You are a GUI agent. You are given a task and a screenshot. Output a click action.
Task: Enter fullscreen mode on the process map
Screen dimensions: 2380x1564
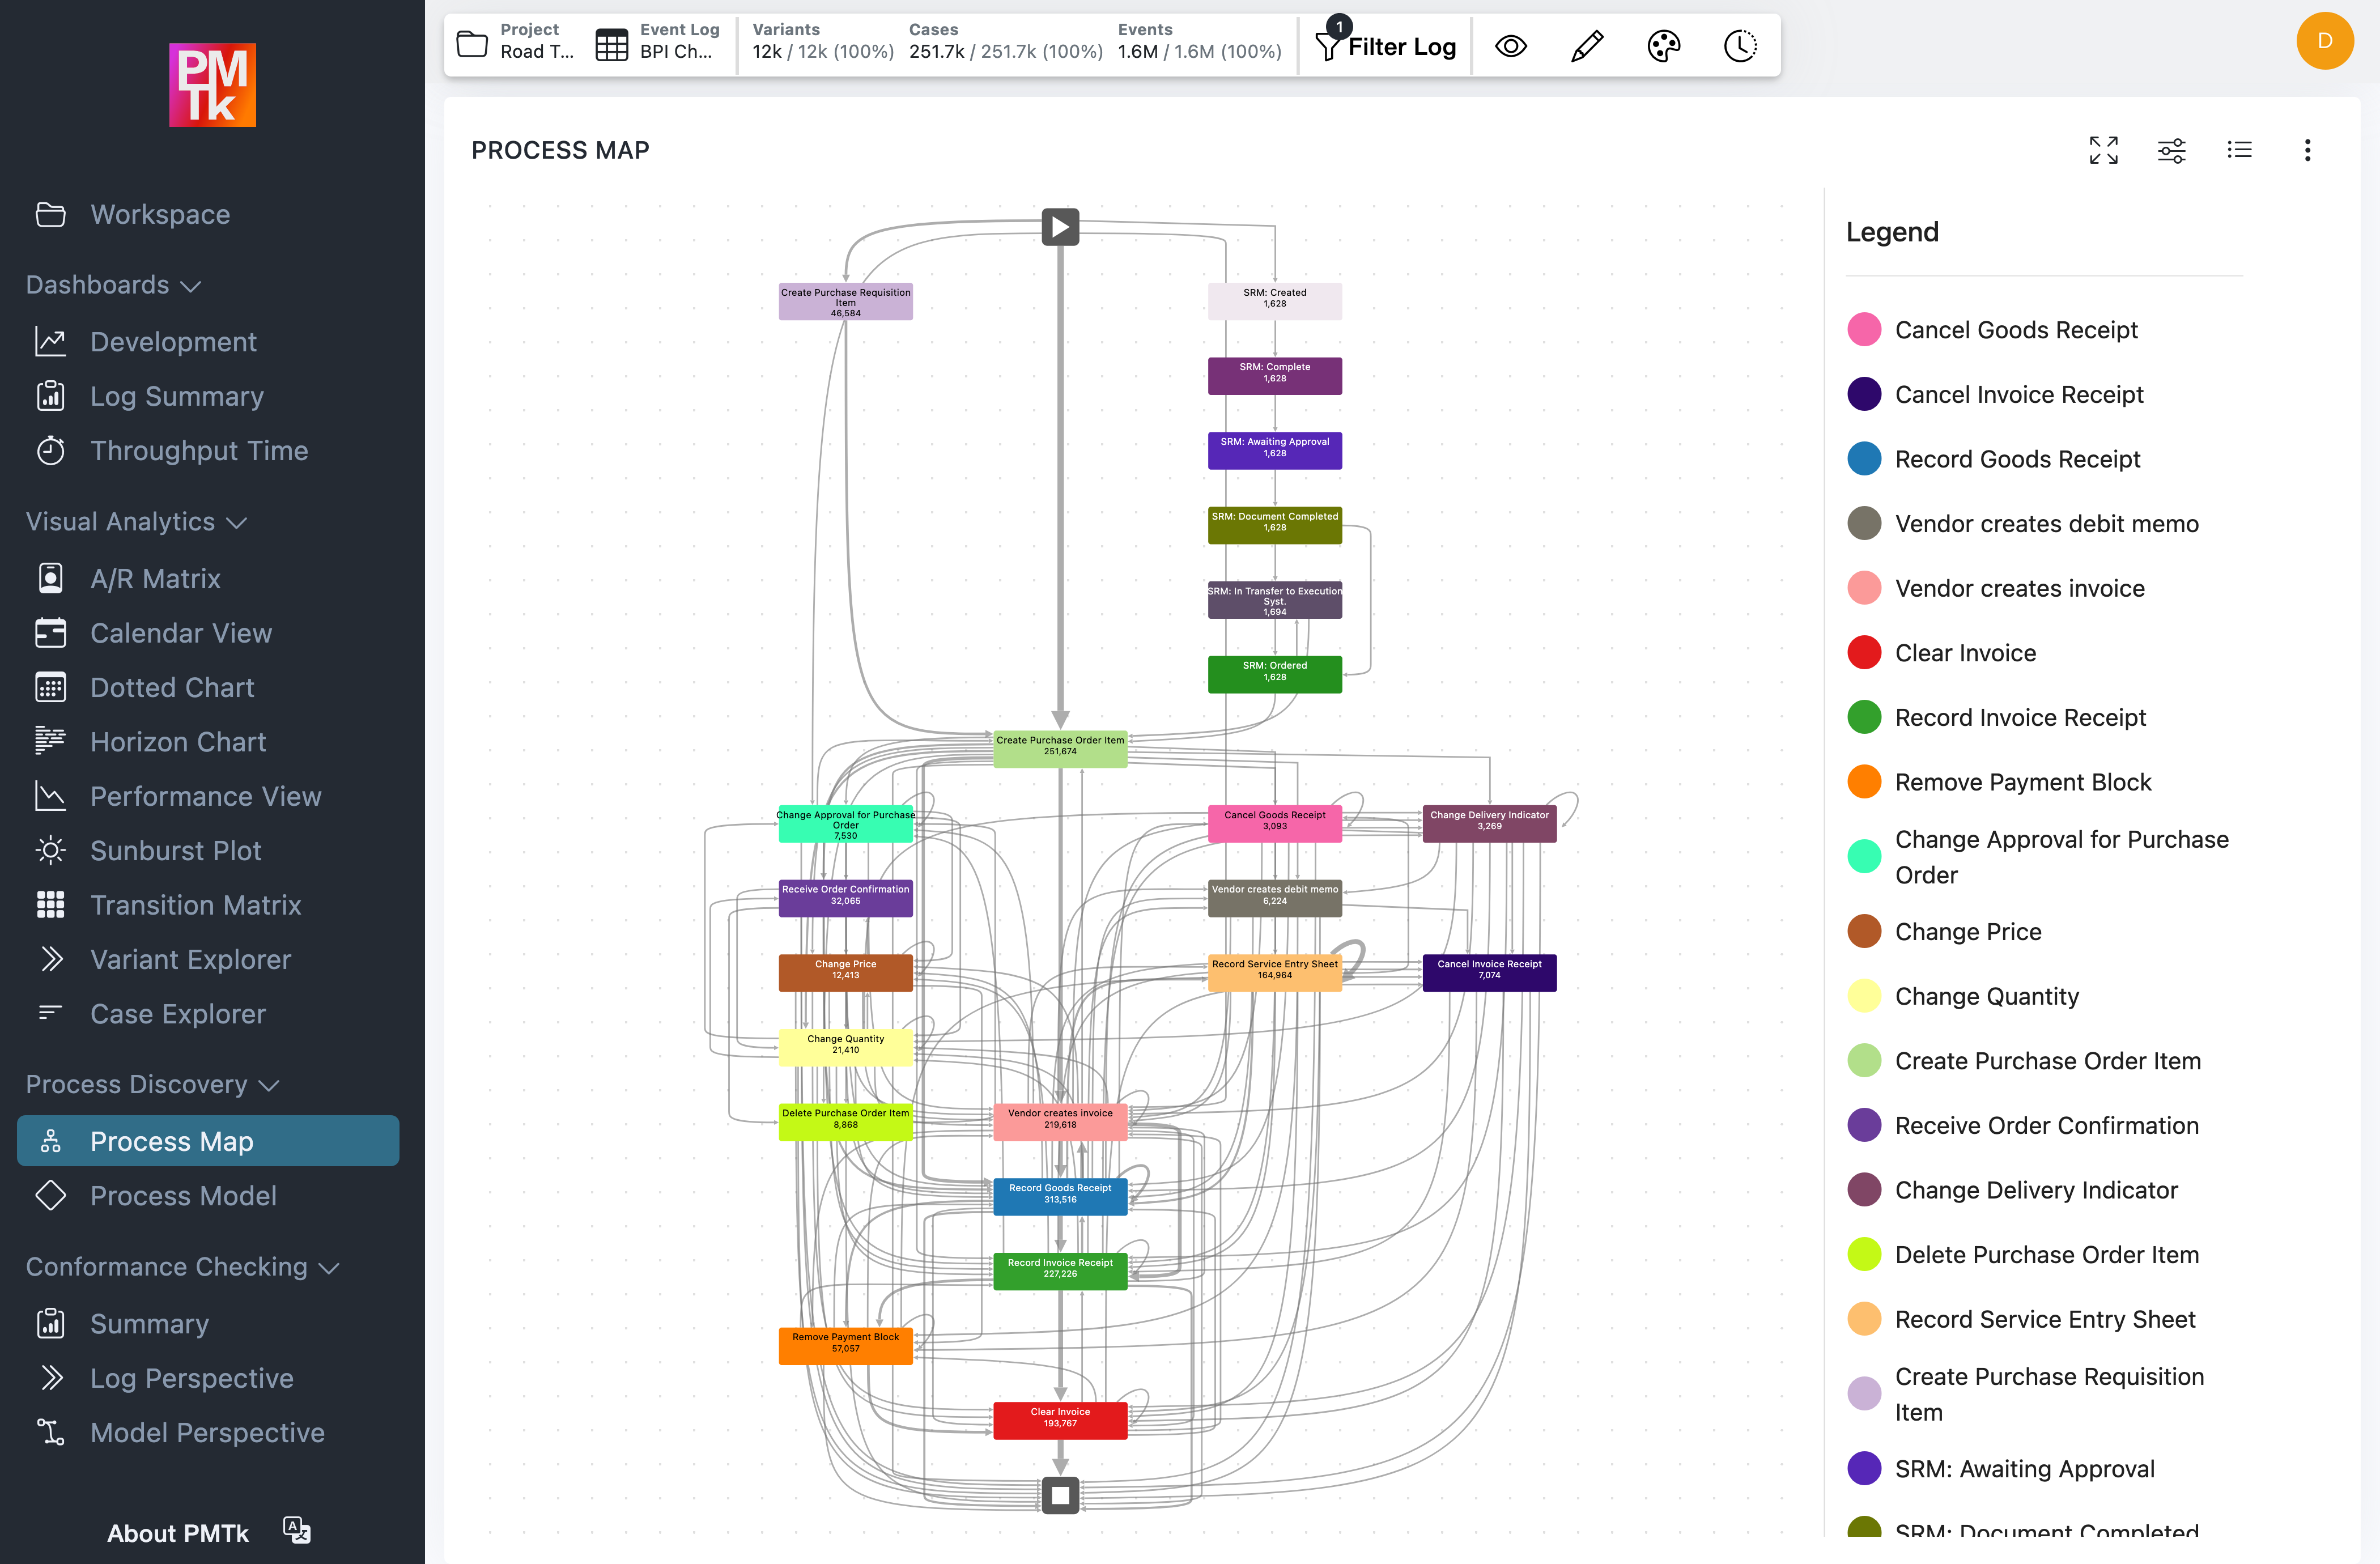click(2104, 150)
